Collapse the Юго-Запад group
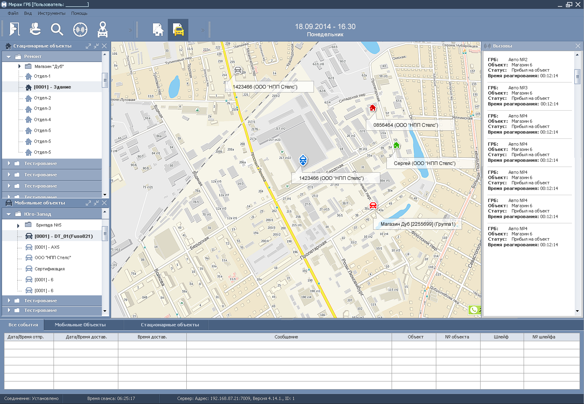The image size is (584, 404). (x=8, y=214)
